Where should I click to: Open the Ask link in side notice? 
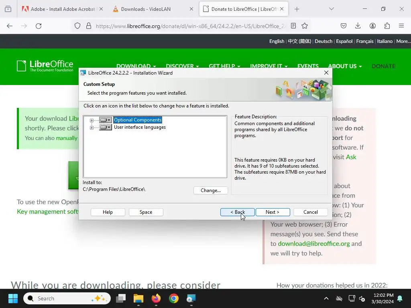click(351, 157)
